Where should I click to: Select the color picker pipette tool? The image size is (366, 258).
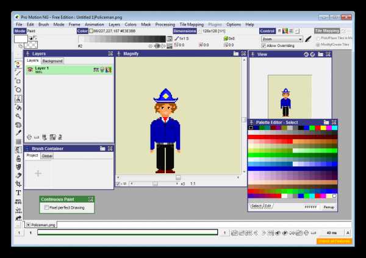click(x=18, y=132)
